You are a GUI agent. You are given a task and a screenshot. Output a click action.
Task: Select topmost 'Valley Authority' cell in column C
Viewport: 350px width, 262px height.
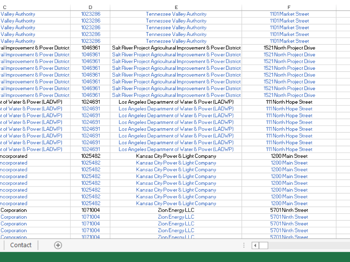pos(35,14)
